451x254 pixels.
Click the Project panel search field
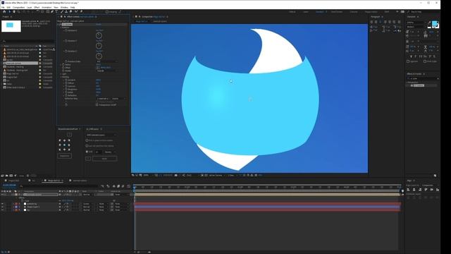pyautogui.click(x=28, y=41)
